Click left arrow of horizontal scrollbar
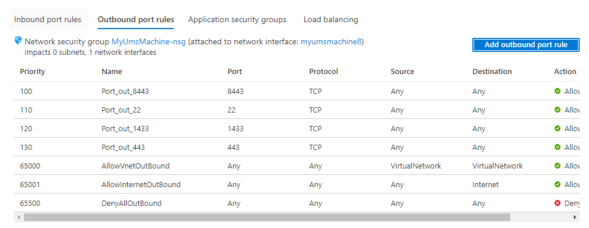 coord(19,217)
